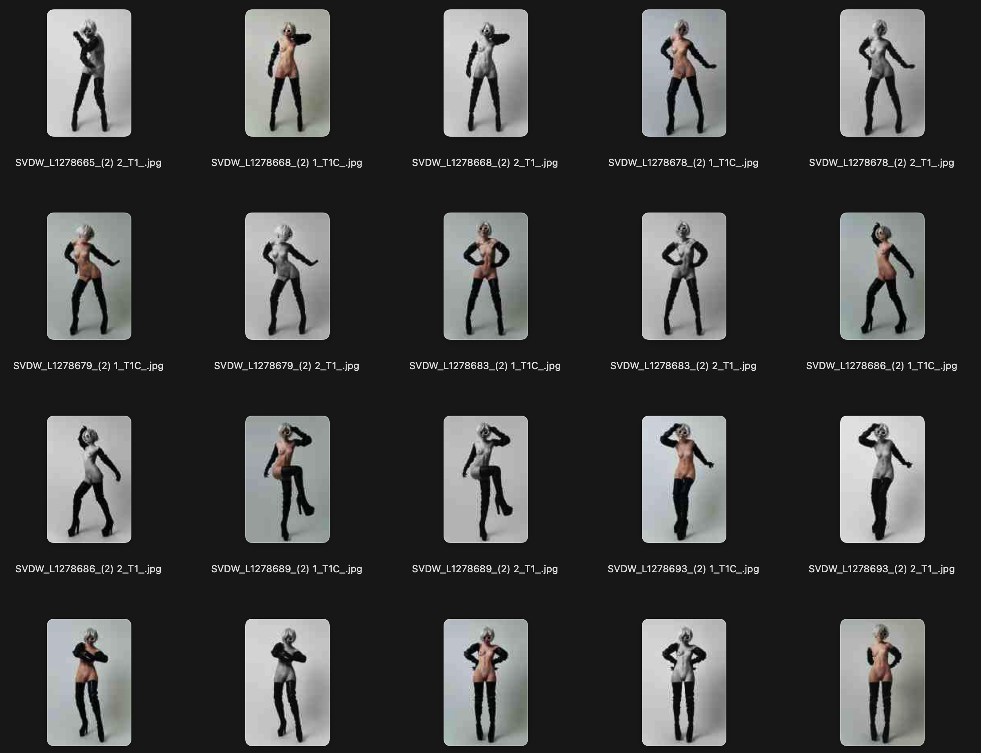Screen dimensions: 981x753
Task: Open the SVDW_L1278693_(2) 1_T1C_.jpg image
Action: pos(683,479)
